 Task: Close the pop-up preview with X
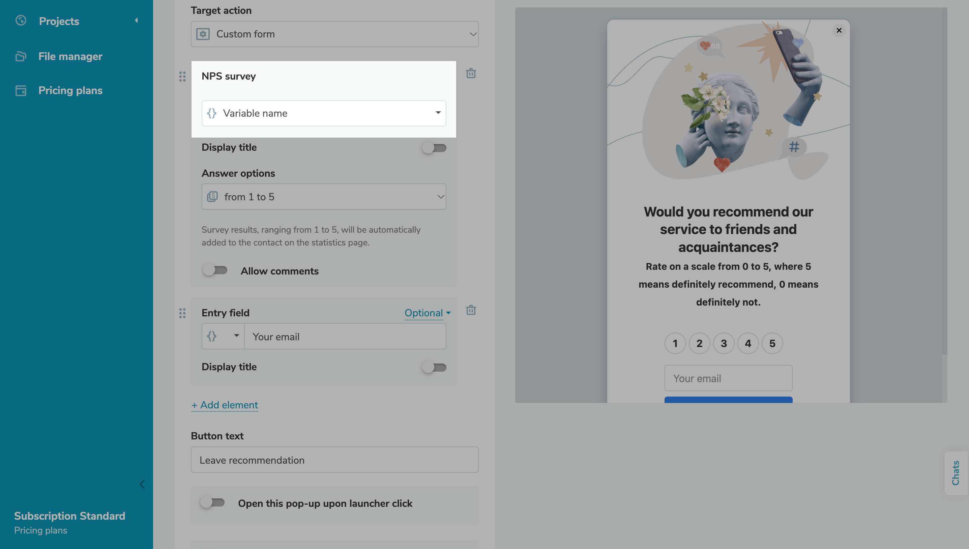tap(839, 30)
